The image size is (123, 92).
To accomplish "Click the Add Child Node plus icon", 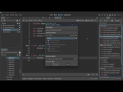I will (2, 21).
